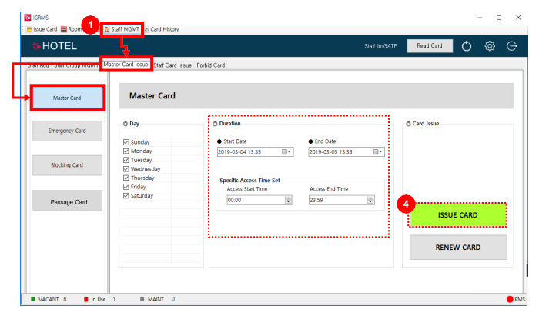Image resolution: width=539 pixels, height=309 pixels.
Task: Click the End Date field value
Action: tap(330, 151)
